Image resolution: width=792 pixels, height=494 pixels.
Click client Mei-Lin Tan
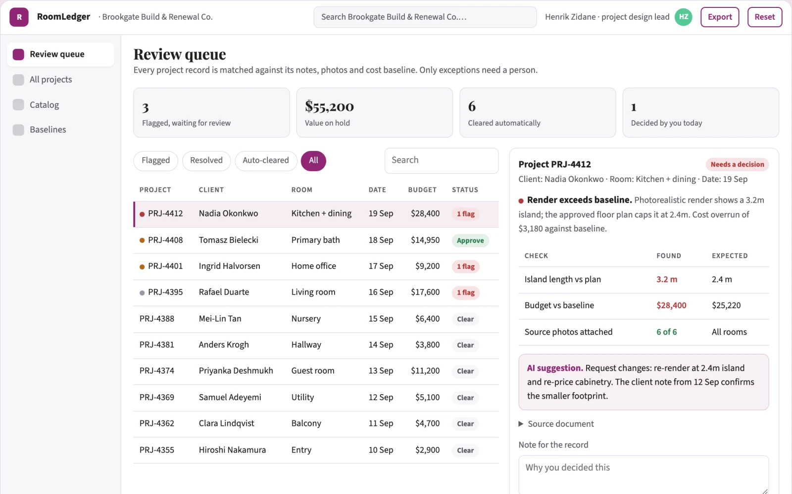pyautogui.click(x=220, y=319)
